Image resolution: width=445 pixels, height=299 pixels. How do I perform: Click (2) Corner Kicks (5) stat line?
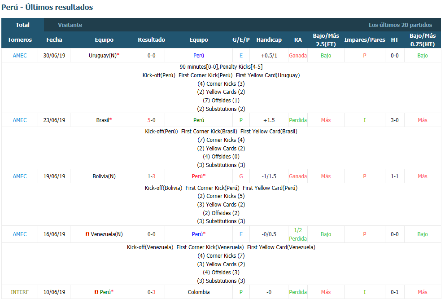[x=221, y=196]
